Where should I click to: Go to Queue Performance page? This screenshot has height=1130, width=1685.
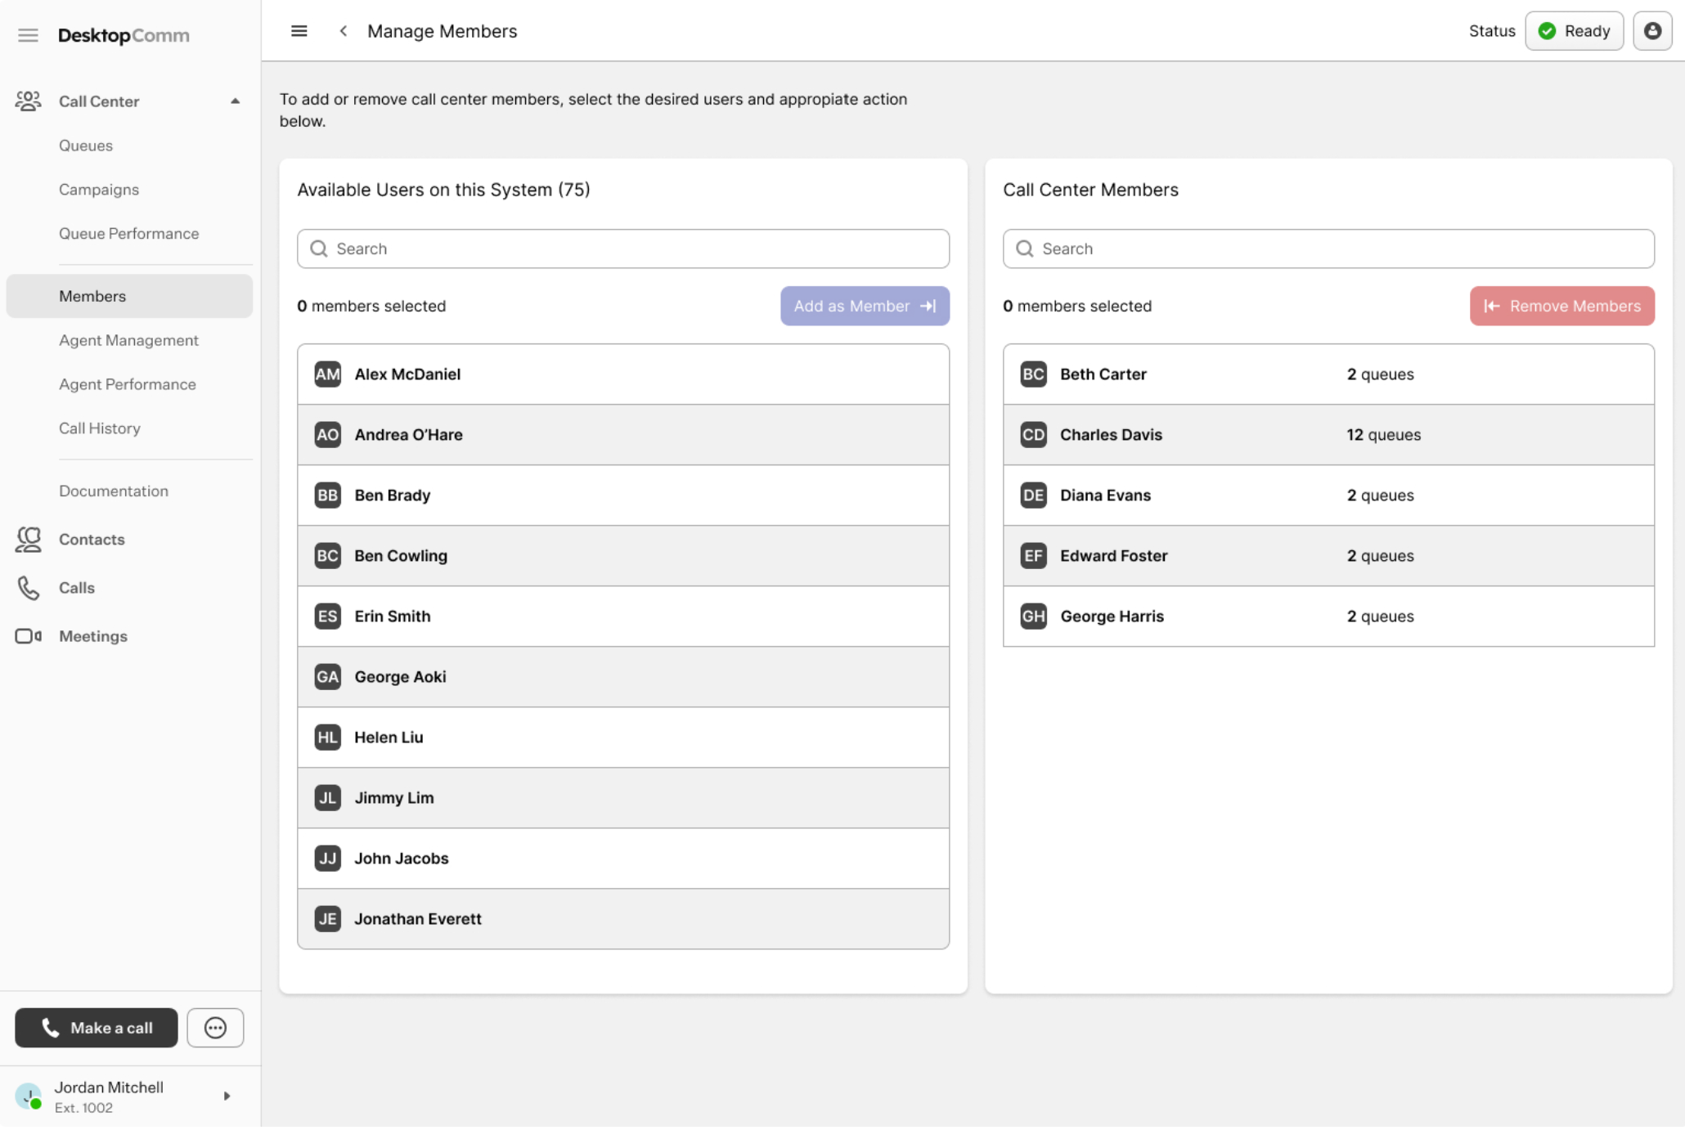tap(128, 234)
